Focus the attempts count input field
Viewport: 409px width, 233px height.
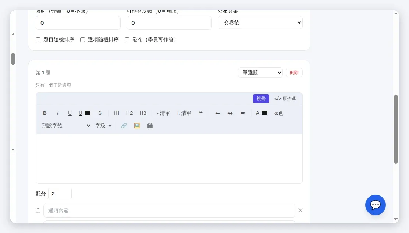[169, 23]
